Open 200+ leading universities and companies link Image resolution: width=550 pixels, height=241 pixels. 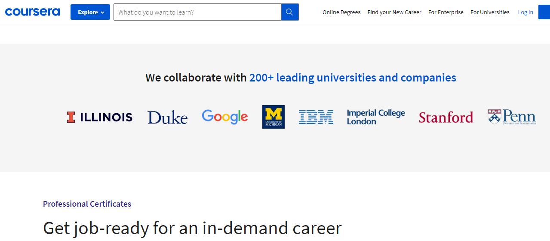click(x=353, y=78)
